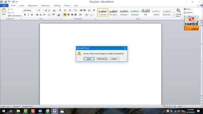Toggle Show/Hide paragraph marks

point(94,10)
